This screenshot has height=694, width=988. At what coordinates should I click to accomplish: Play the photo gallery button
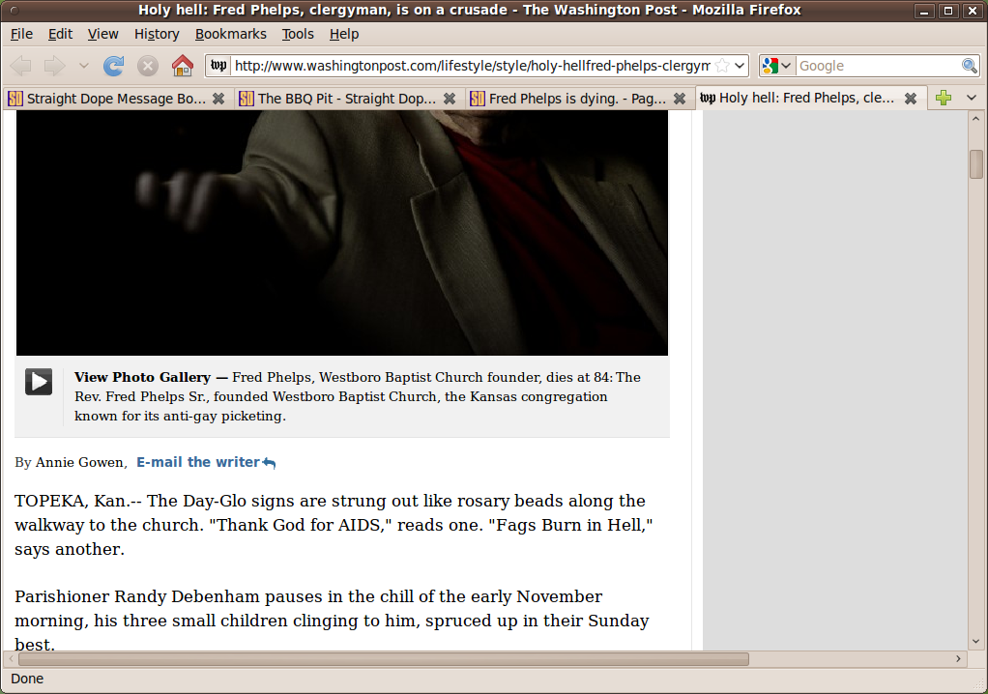click(x=39, y=382)
